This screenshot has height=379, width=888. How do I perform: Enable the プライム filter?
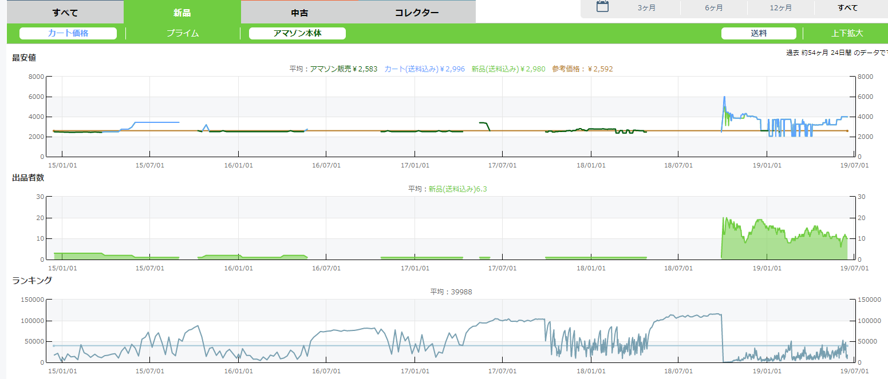183,33
